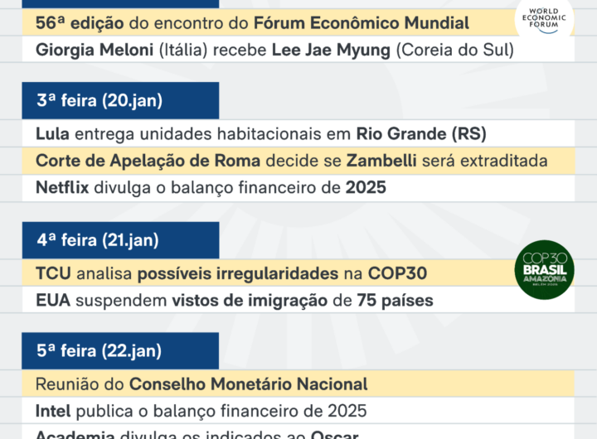This screenshot has height=439, width=597.
Task: Open the Lula housing units item
Action: [x=260, y=133]
